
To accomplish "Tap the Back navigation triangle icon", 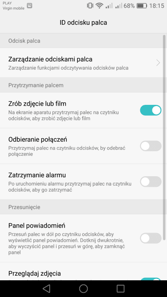I will click(x=46, y=289).
